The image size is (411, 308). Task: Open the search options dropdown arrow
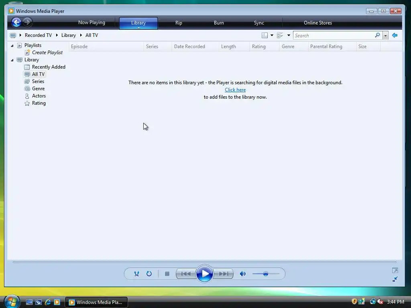pos(385,36)
